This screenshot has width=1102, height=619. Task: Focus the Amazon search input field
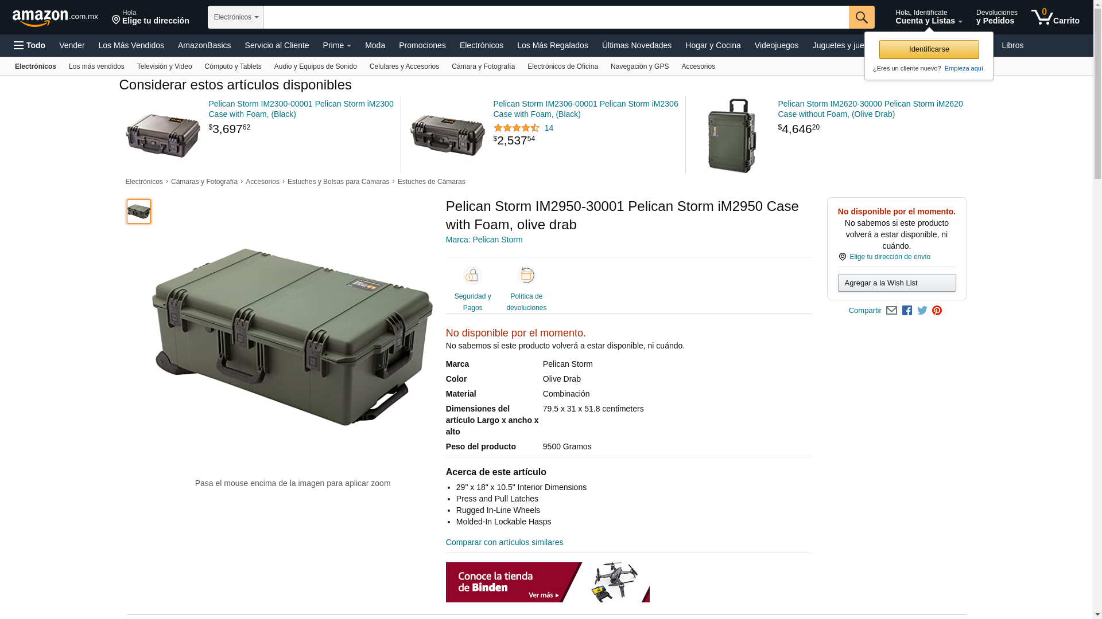click(x=556, y=17)
